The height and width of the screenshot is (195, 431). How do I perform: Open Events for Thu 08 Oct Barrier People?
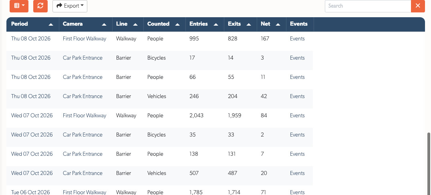pyautogui.click(x=297, y=77)
